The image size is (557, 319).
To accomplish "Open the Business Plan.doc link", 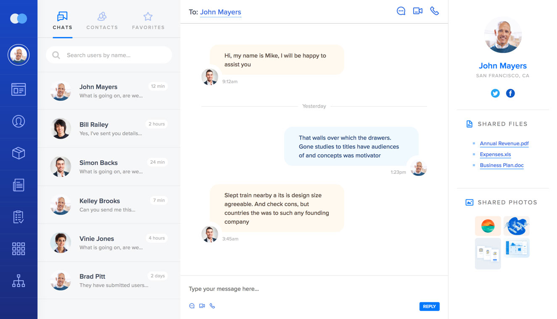I will point(502,165).
